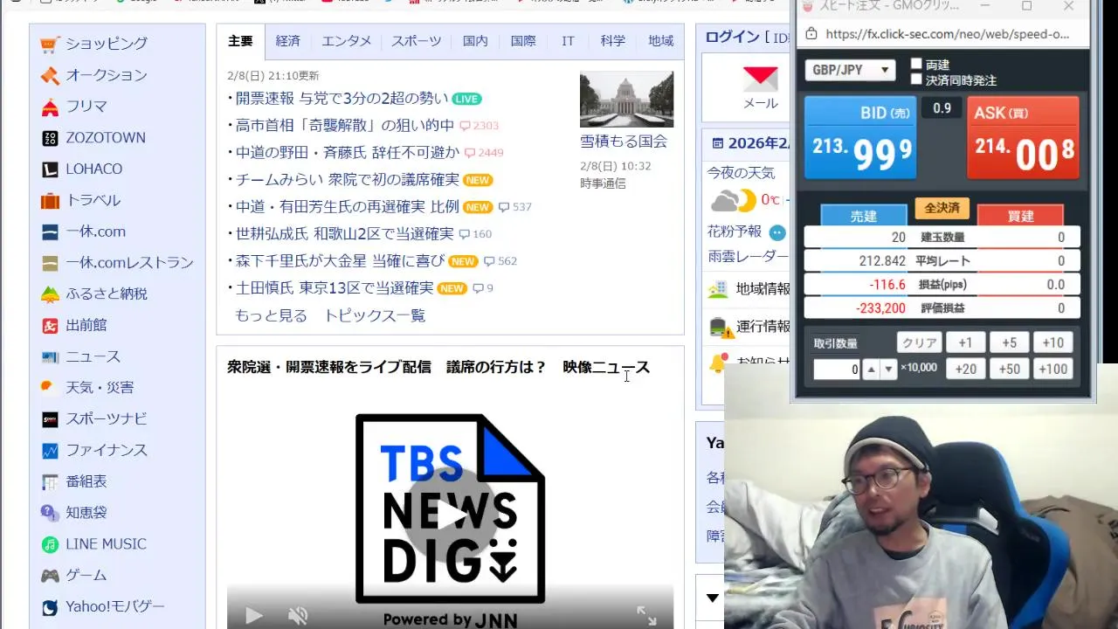
Task: Open the LINE MUSIC icon
Action: click(x=50, y=544)
